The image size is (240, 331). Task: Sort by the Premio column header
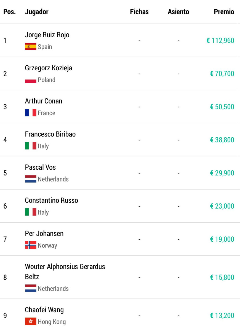coord(224,12)
